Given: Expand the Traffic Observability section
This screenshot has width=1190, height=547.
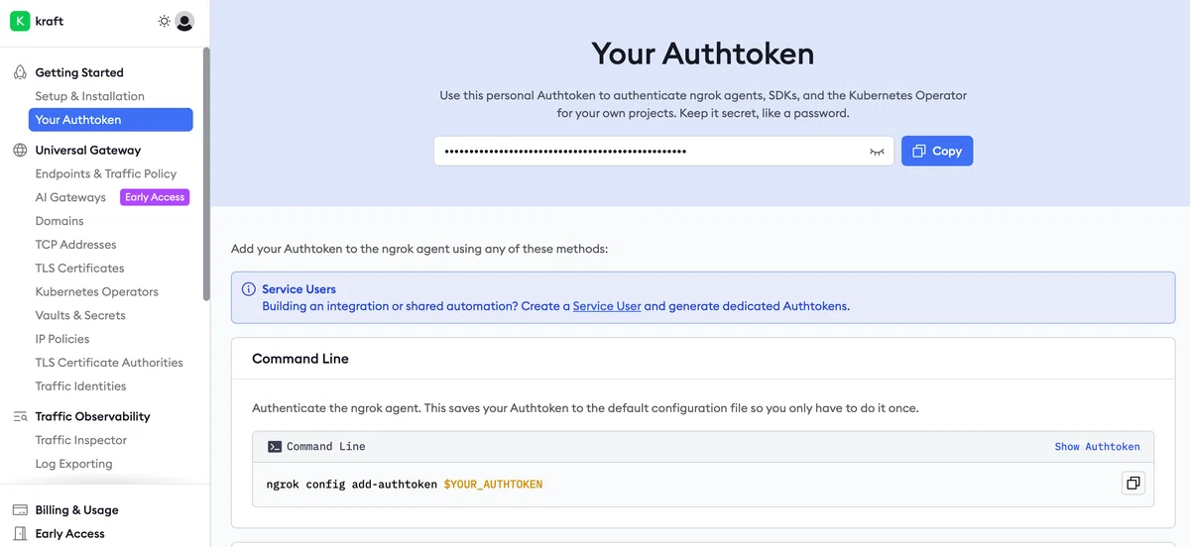Looking at the screenshot, I should coord(93,416).
